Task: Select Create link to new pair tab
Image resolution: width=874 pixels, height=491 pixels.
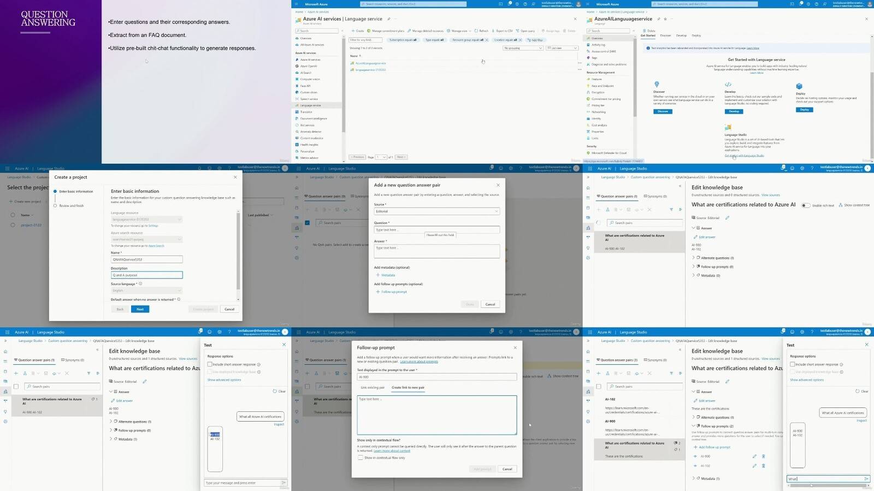Action: point(408,388)
